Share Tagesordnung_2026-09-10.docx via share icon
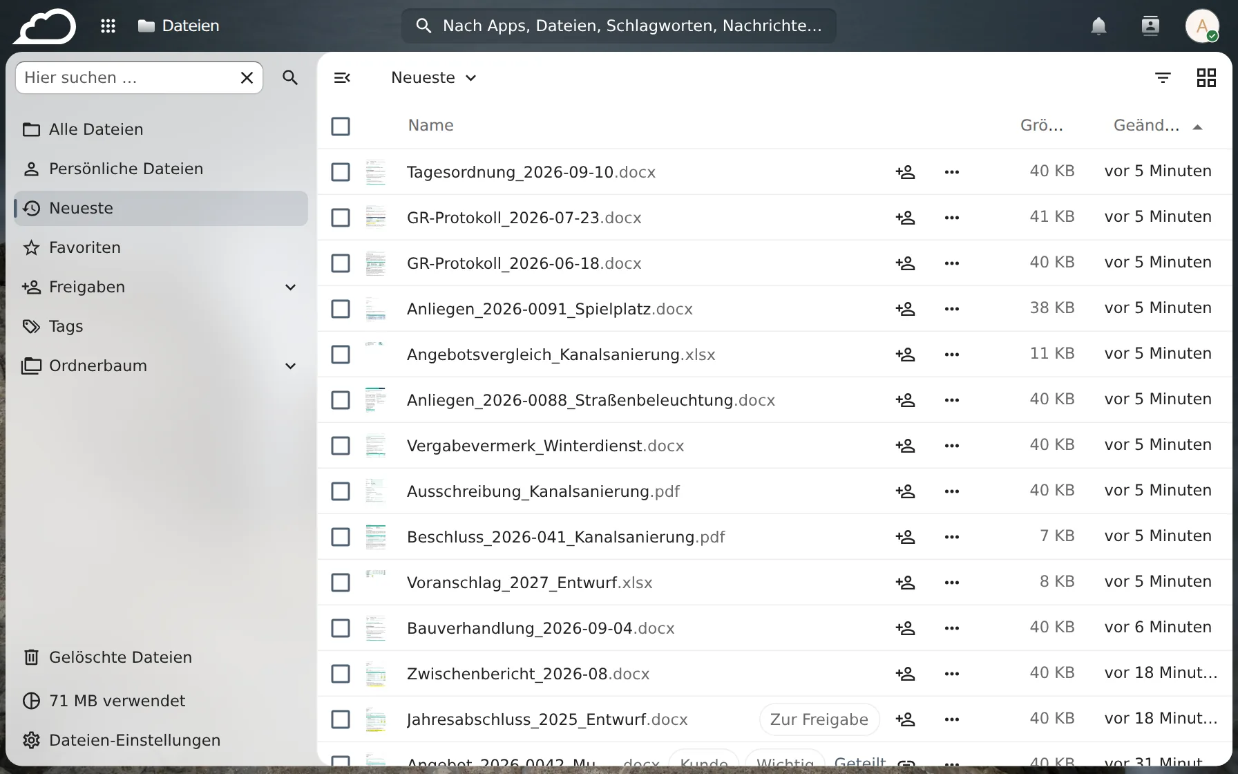The height and width of the screenshot is (774, 1238). click(905, 171)
